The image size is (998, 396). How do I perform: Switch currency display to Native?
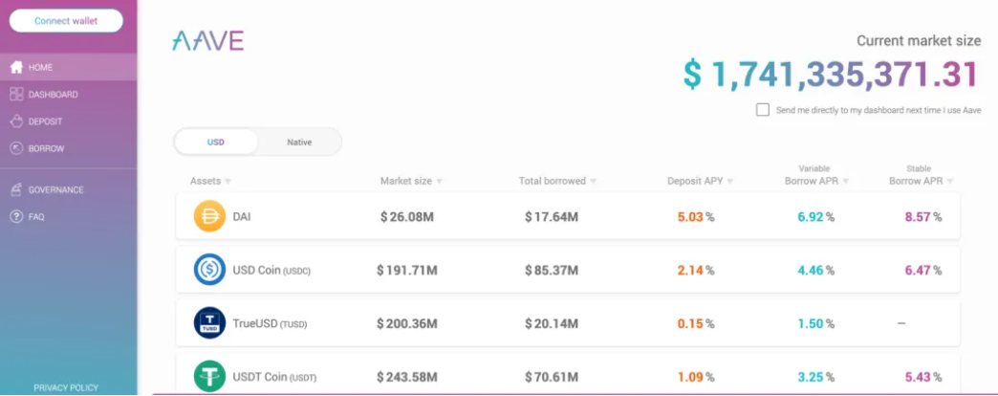299,143
